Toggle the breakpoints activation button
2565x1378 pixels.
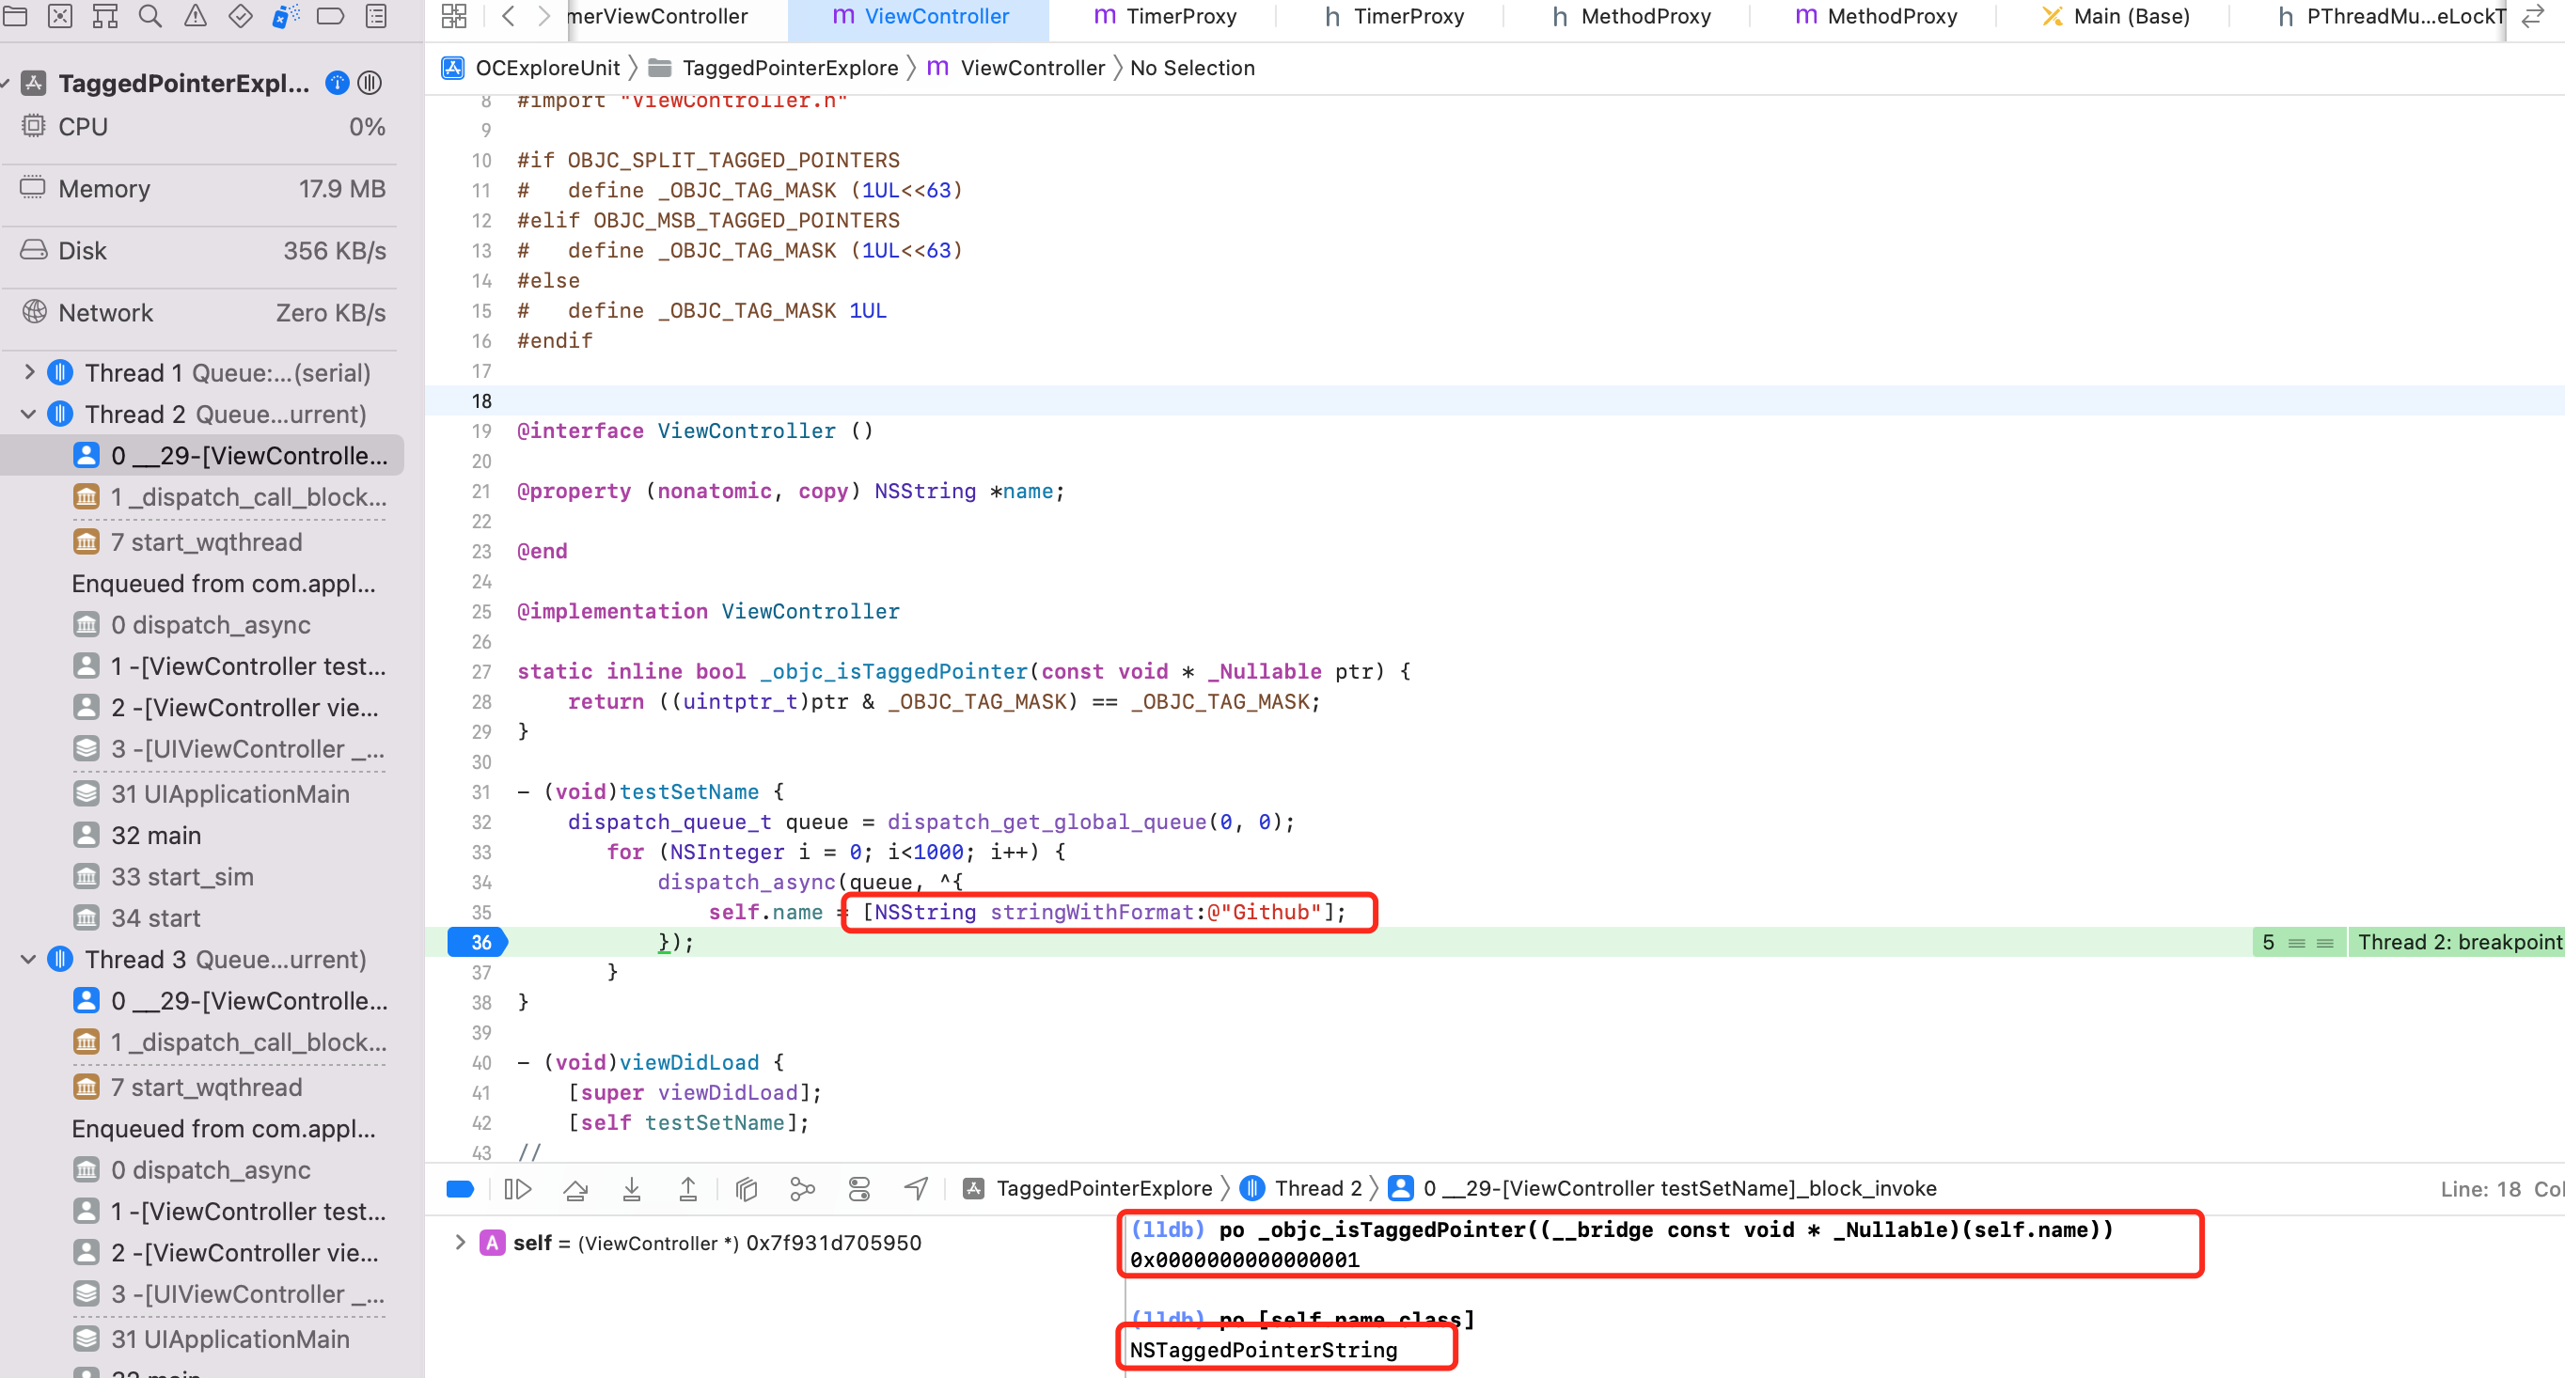pyautogui.click(x=460, y=1189)
